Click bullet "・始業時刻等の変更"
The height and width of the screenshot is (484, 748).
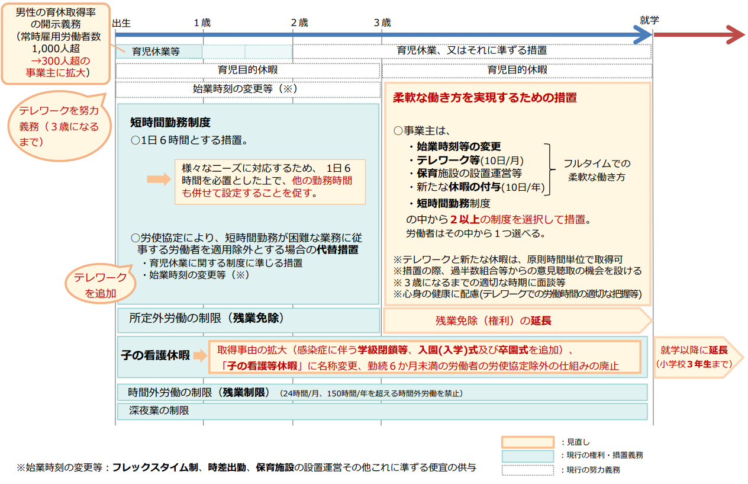tap(454, 146)
